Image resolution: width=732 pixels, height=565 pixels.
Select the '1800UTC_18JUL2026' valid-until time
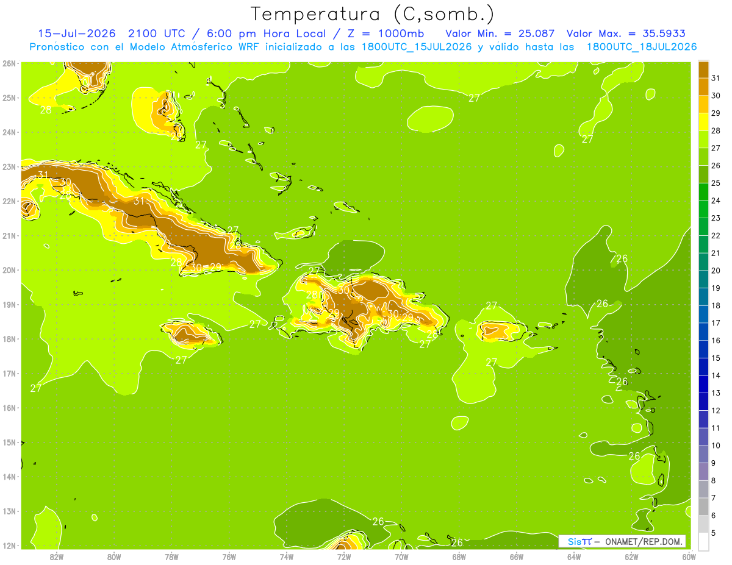642,47
